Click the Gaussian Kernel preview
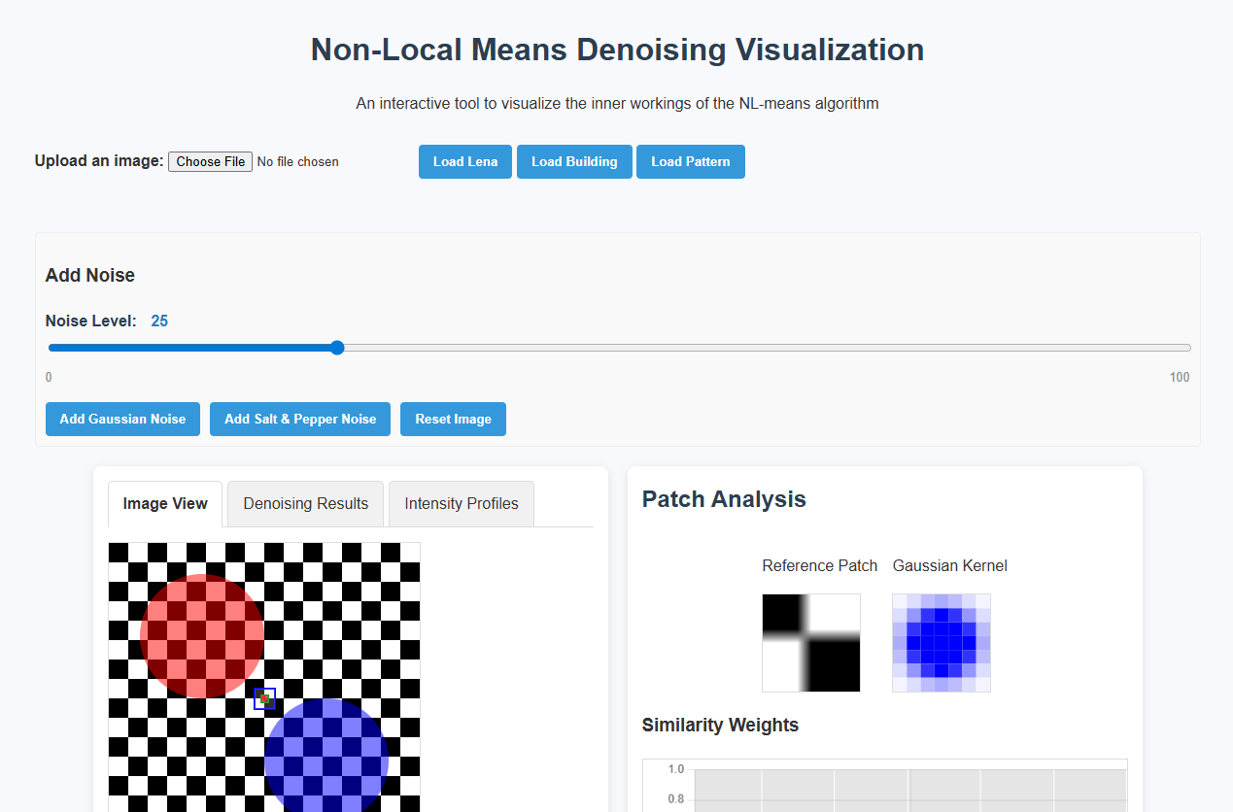The image size is (1233, 812). point(941,642)
